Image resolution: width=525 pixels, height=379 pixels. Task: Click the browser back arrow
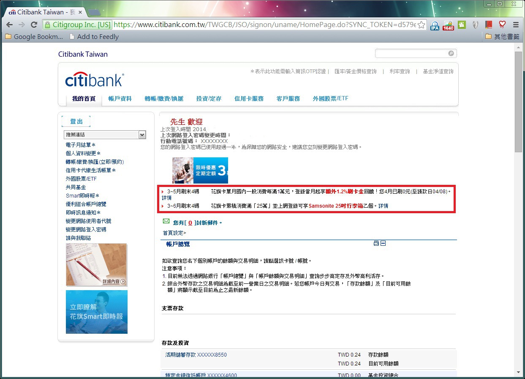9,25
